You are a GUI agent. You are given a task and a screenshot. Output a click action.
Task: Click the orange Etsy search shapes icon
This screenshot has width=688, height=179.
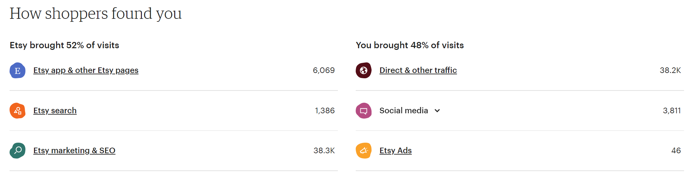coord(17,111)
